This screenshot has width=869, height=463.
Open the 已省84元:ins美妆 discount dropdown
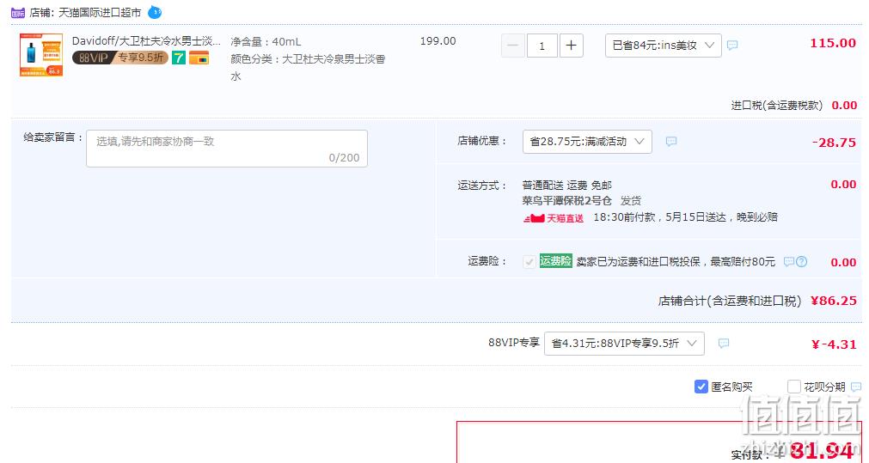pyautogui.click(x=663, y=46)
